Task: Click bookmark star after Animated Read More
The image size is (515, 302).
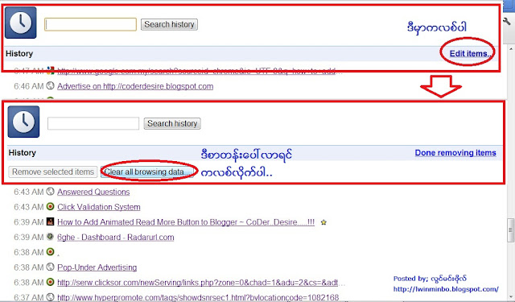Action: click(x=323, y=222)
